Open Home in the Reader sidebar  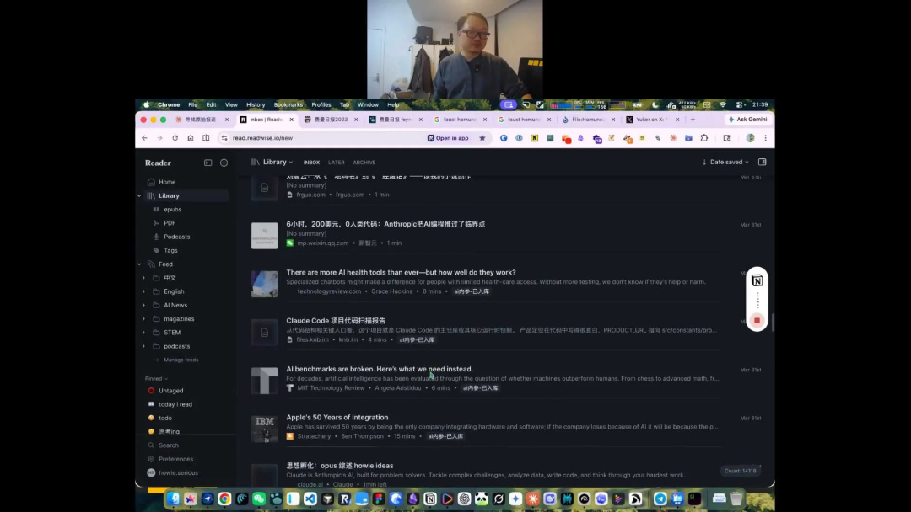[x=167, y=182]
